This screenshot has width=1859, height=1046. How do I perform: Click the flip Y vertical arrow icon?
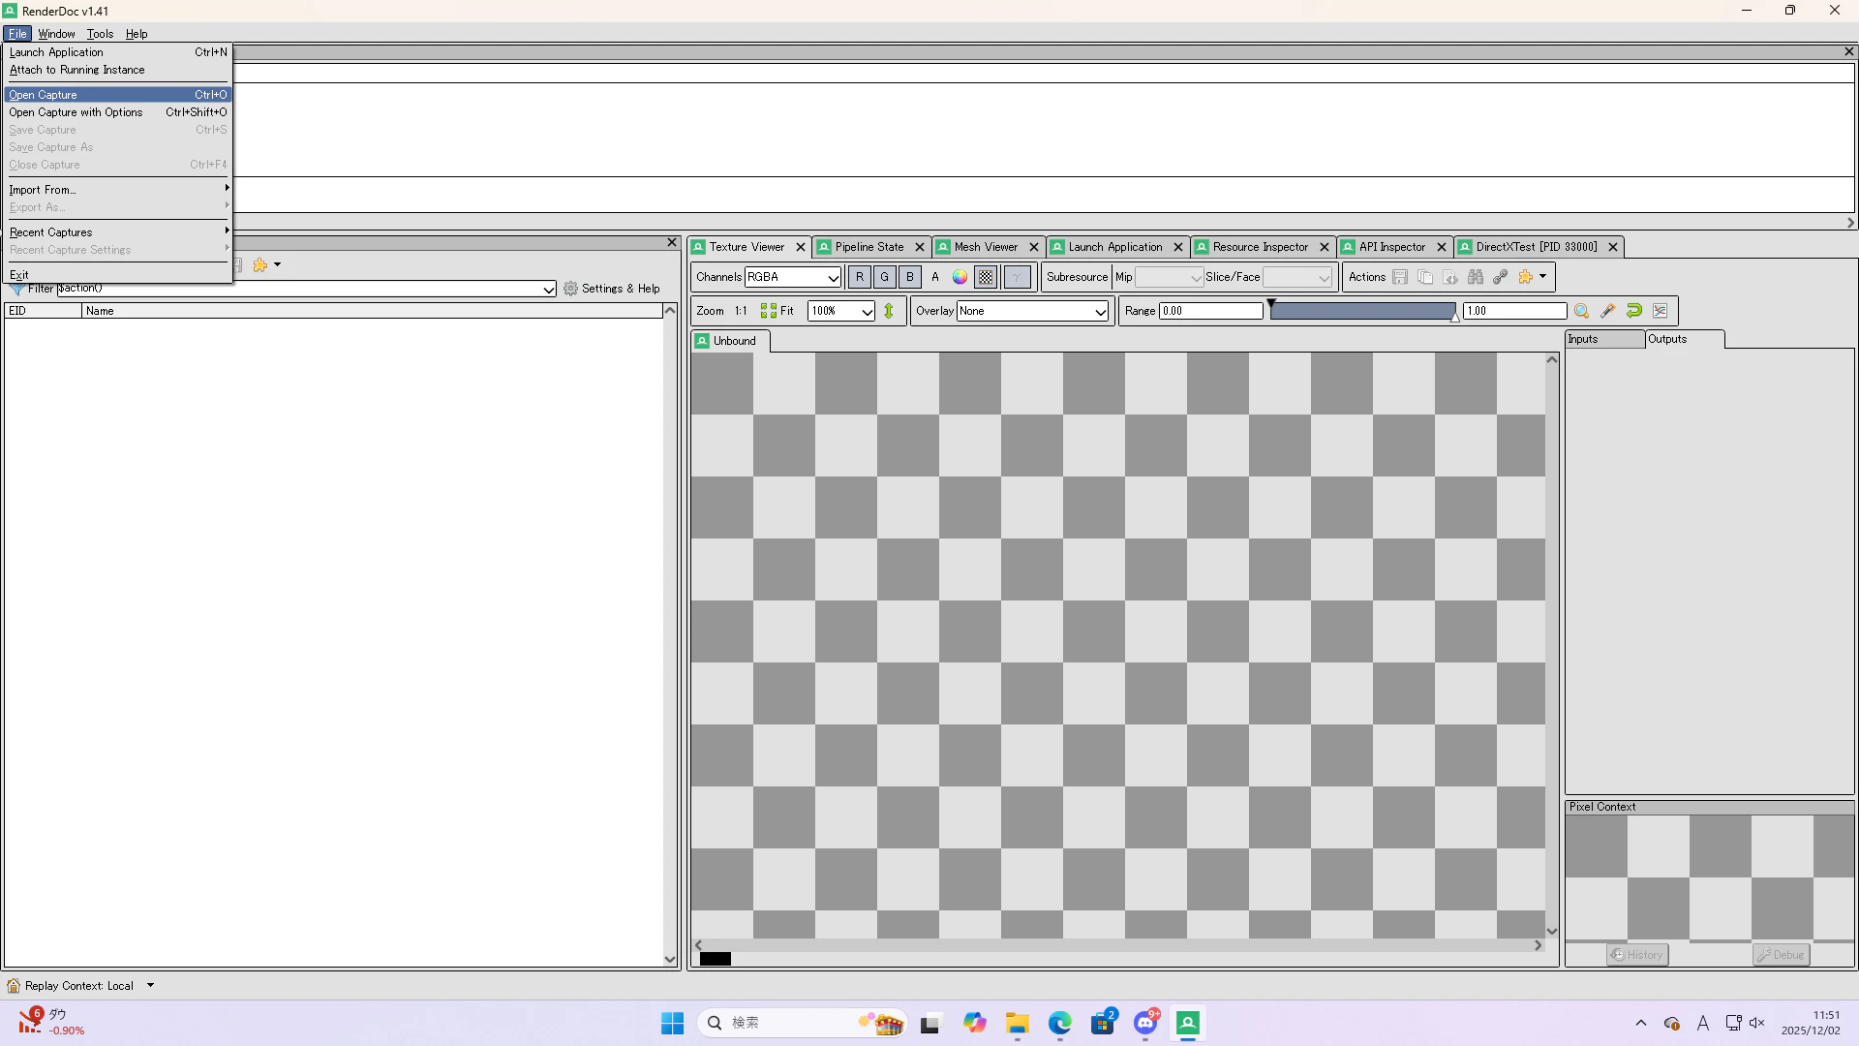pyautogui.click(x=889, y=311)
